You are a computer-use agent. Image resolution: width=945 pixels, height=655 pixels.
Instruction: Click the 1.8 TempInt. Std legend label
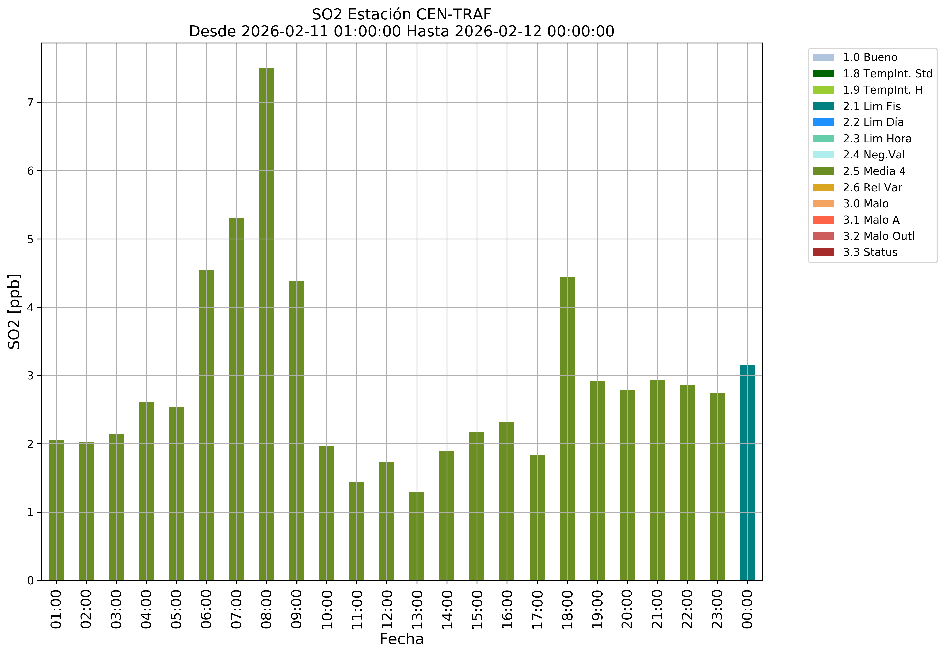coord(887,74)
